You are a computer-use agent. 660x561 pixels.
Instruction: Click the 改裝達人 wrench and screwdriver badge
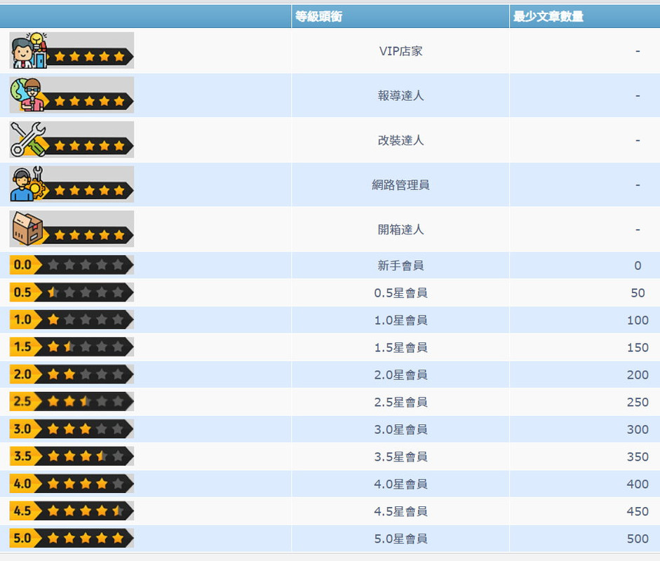[72, 140]
